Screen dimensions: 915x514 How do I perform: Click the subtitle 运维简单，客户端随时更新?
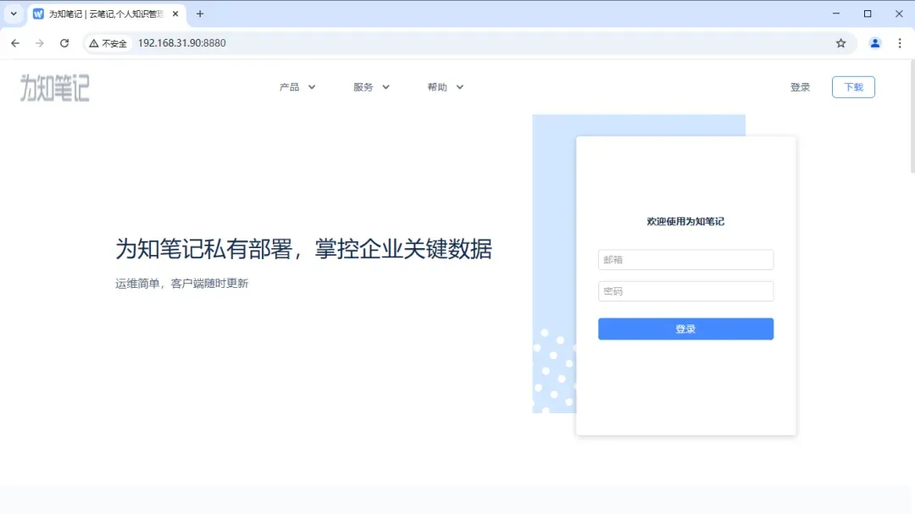tap(182, 284)
